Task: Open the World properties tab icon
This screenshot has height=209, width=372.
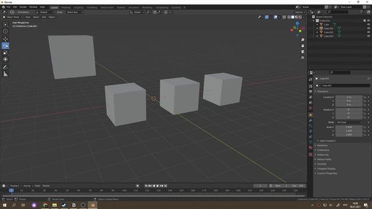Action: tap(310, 108)
